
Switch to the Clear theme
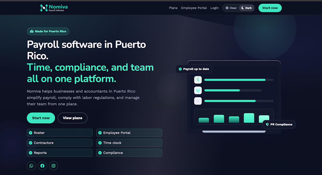[231, 8]
